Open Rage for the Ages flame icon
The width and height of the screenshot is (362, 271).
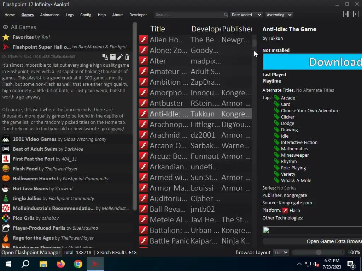(6, 238)
